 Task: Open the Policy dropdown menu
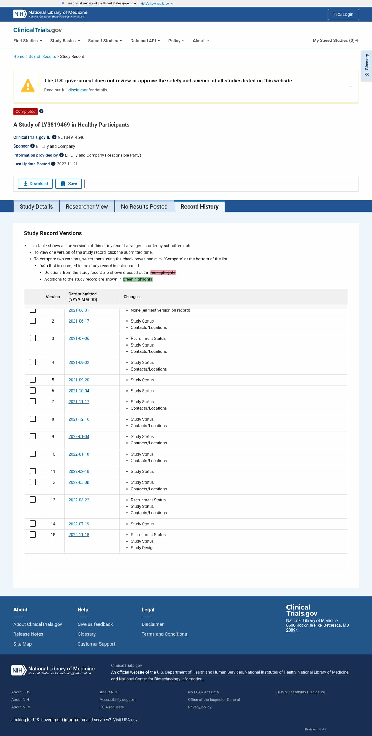(176, 41)
